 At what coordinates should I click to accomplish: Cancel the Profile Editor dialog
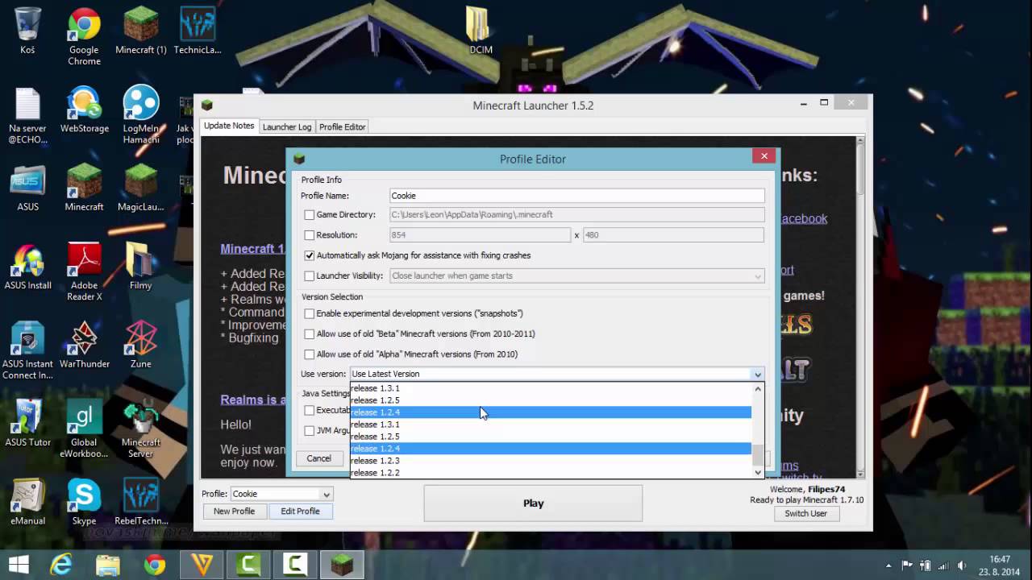coord(318,458)
